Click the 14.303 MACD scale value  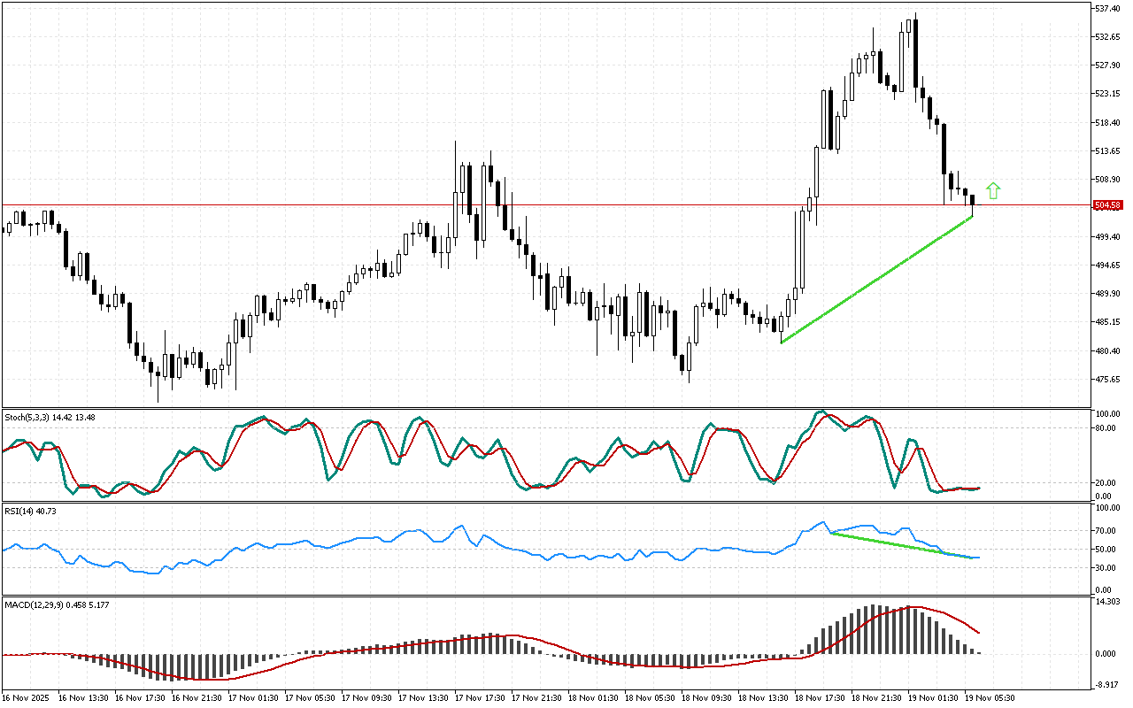tap(1107, 602)
